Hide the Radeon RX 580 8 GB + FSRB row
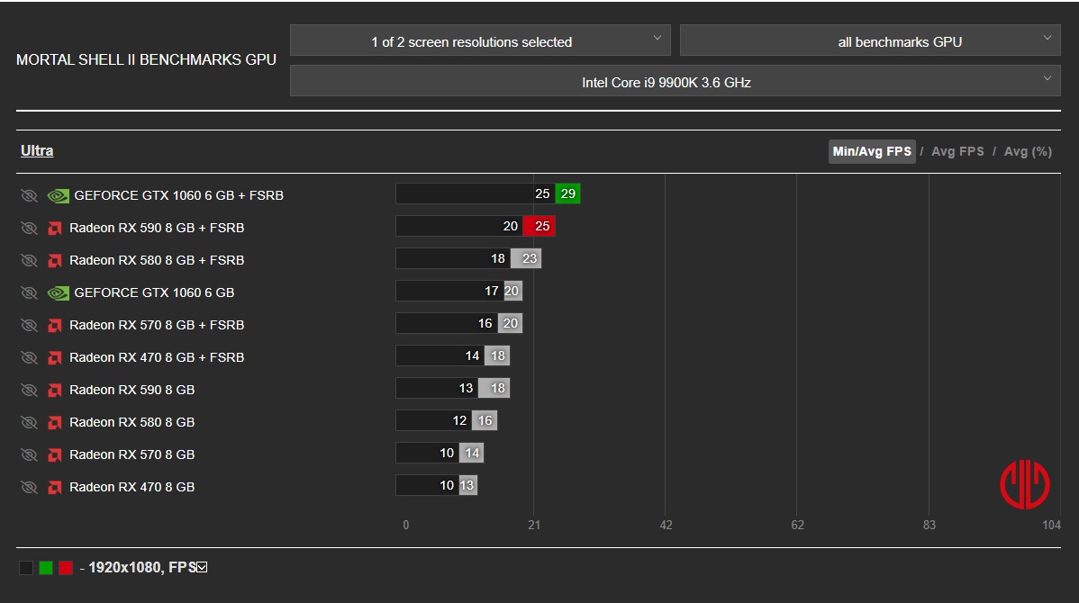Screen dimensions: 1079x603 29,261
